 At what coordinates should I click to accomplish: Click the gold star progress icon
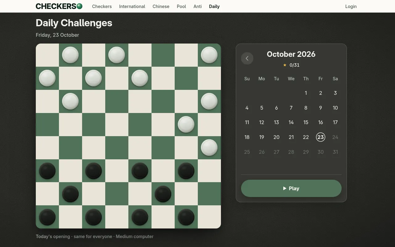pyautogui.click(x=285, y=65)
